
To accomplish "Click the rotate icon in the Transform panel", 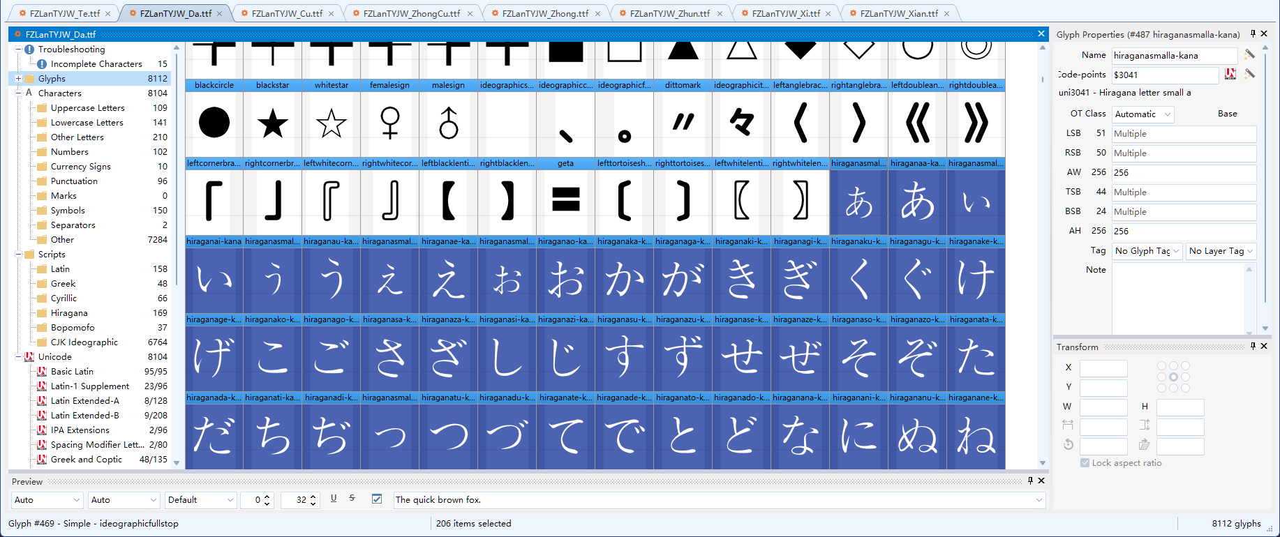I will (x=1068, y=445).
